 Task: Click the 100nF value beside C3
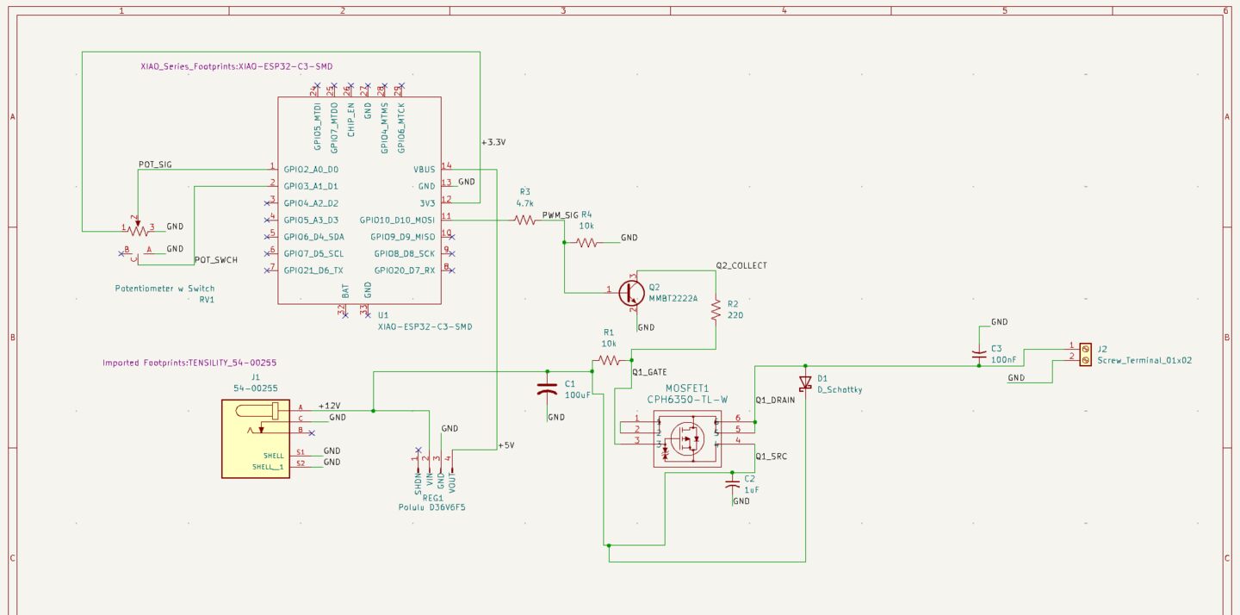tap(1004, 359)
